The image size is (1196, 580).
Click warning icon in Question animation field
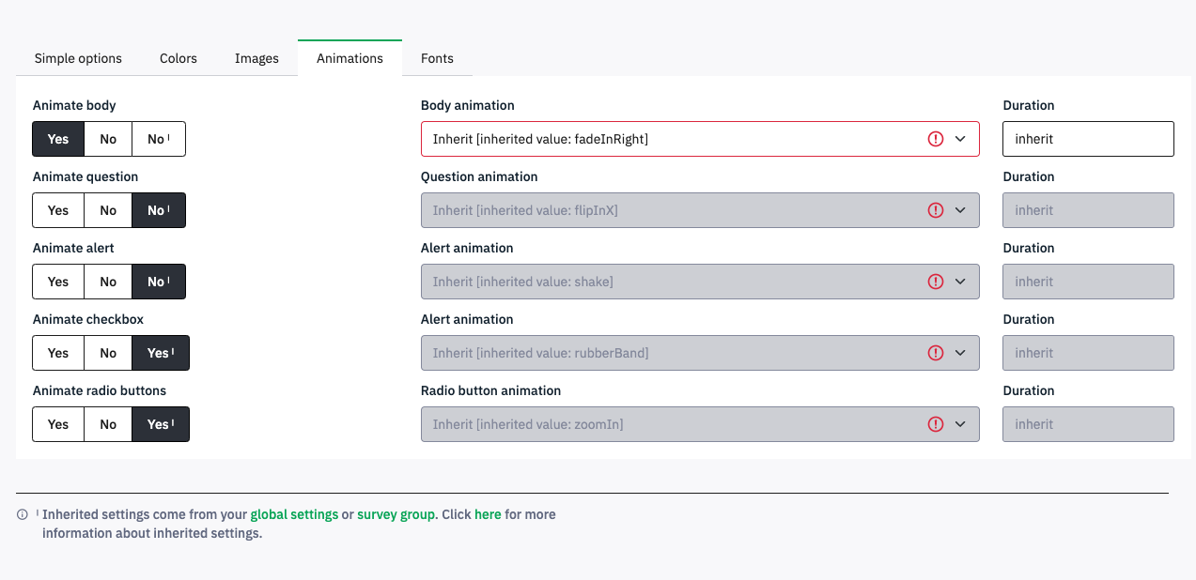pyautogui.click(x=935, y=210)
